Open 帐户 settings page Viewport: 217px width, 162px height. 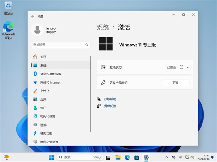point(61,108)
